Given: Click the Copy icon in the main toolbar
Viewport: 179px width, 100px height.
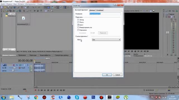Looking at the screenshot, I should (x=25, y=7).
